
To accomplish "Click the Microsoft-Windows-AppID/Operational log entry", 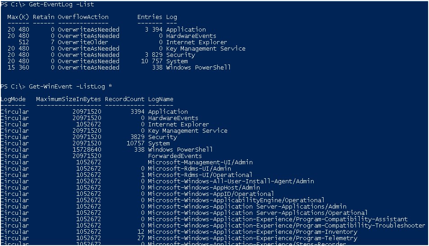I will tap(211, 194).
